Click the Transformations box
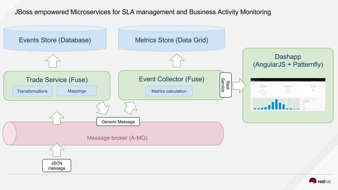The height and width of the screenshot is (190, 338). click(x=32, y=91)
